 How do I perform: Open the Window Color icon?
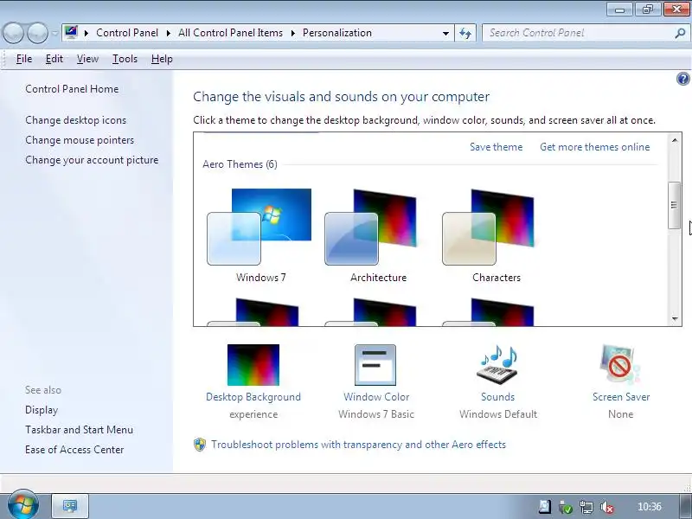pos(375,365)
